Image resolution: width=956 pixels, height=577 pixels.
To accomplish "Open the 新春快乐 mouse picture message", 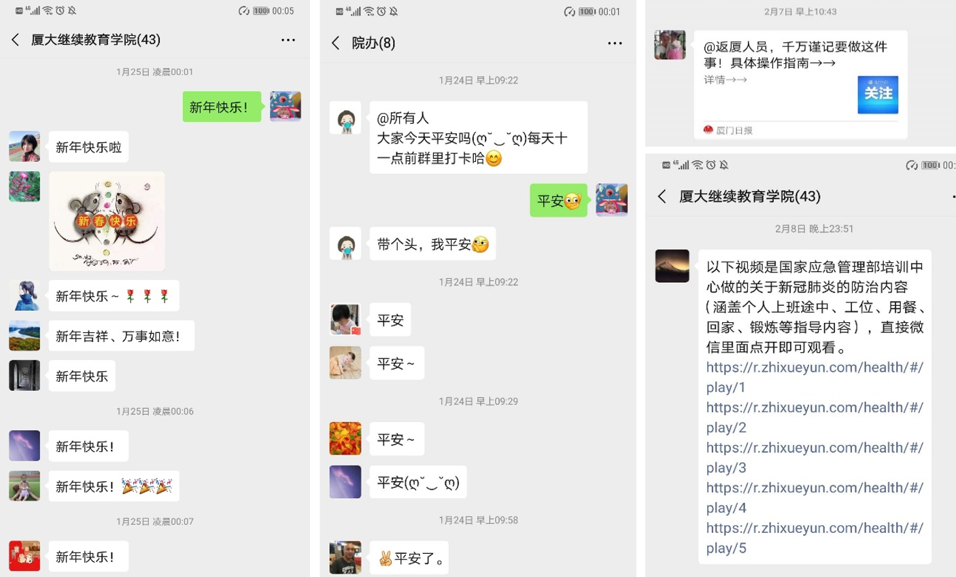I will click(x=107, y=221).
